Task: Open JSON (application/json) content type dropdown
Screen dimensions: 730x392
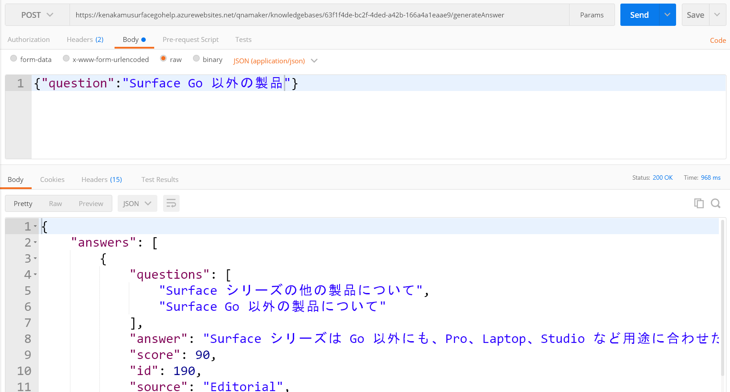Action: pos(275,61)
